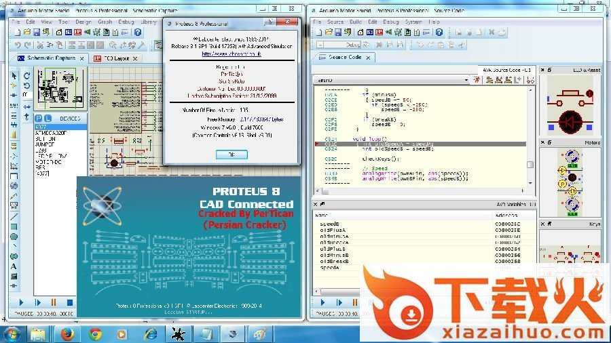611x343 pixels.
Task: Open the Debug build configuration dropdown
Action: click(338, 45)
